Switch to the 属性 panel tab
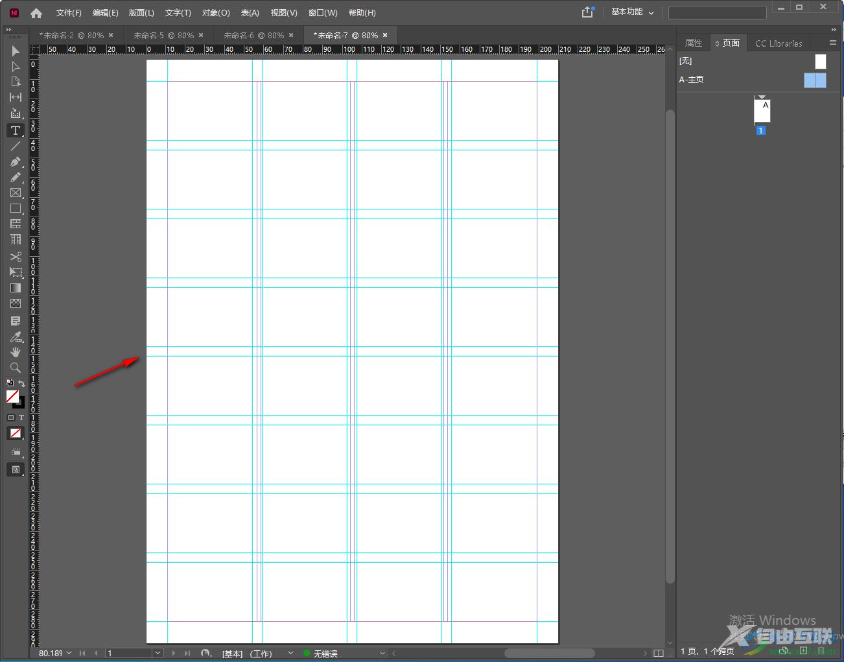This screenshot has height=662, width=844. (694, 43)
